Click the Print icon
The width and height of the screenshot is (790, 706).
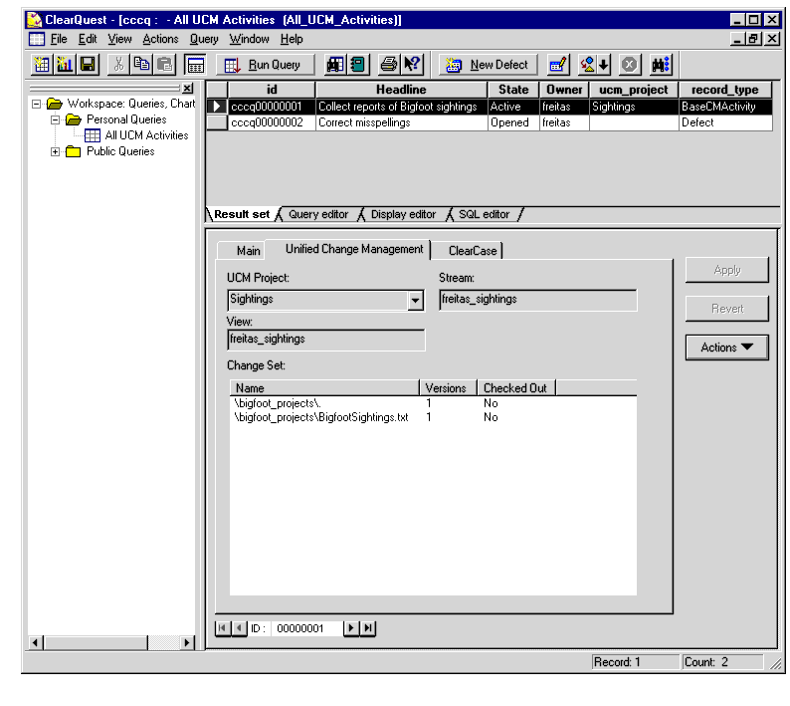[x=389, y=65]
